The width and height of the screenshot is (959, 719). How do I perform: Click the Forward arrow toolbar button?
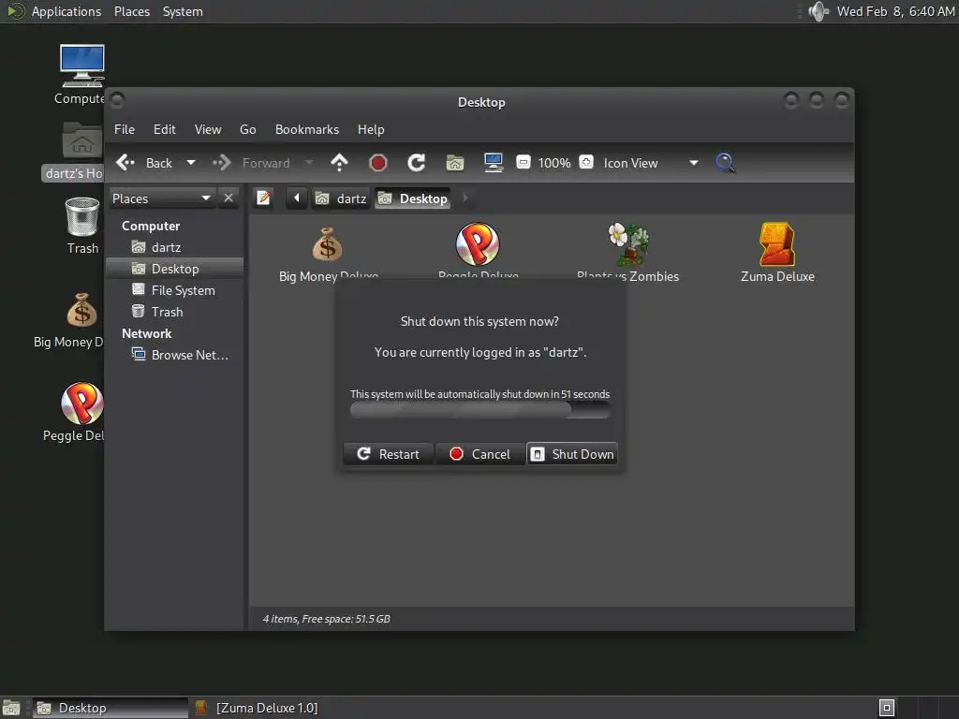[x=221, y=163]
